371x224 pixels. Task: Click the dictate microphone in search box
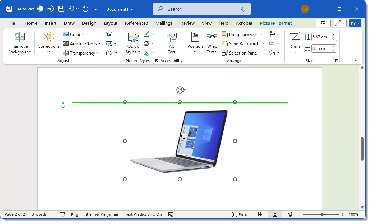pos(243,9)
